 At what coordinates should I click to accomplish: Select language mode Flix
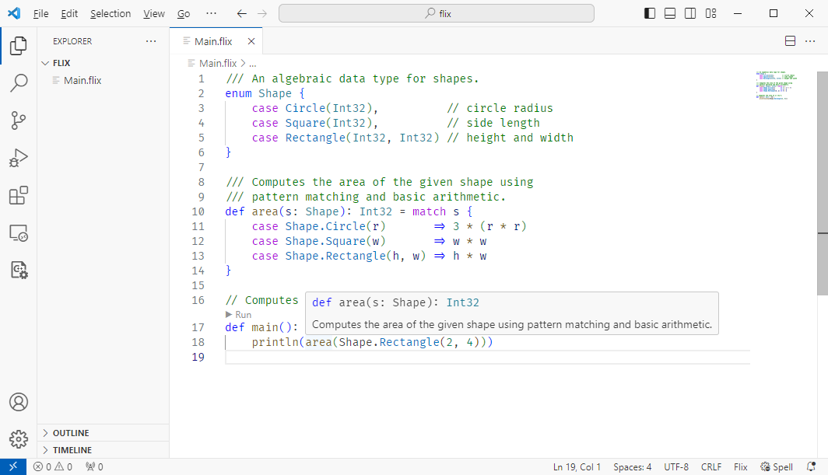740,467
